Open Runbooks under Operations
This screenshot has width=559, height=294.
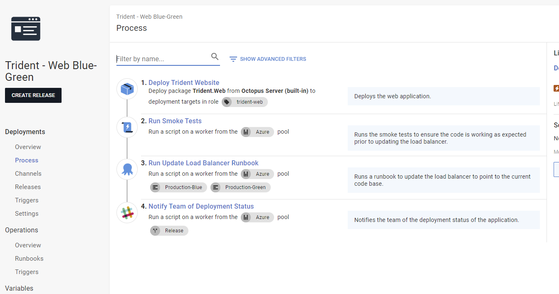pyautogui.click(x=29, y=259)
